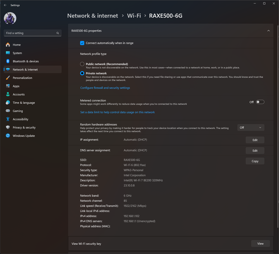The image size is (279, 254).
Task: Click the search magnifier icon
Action: (x=58, y=33)
